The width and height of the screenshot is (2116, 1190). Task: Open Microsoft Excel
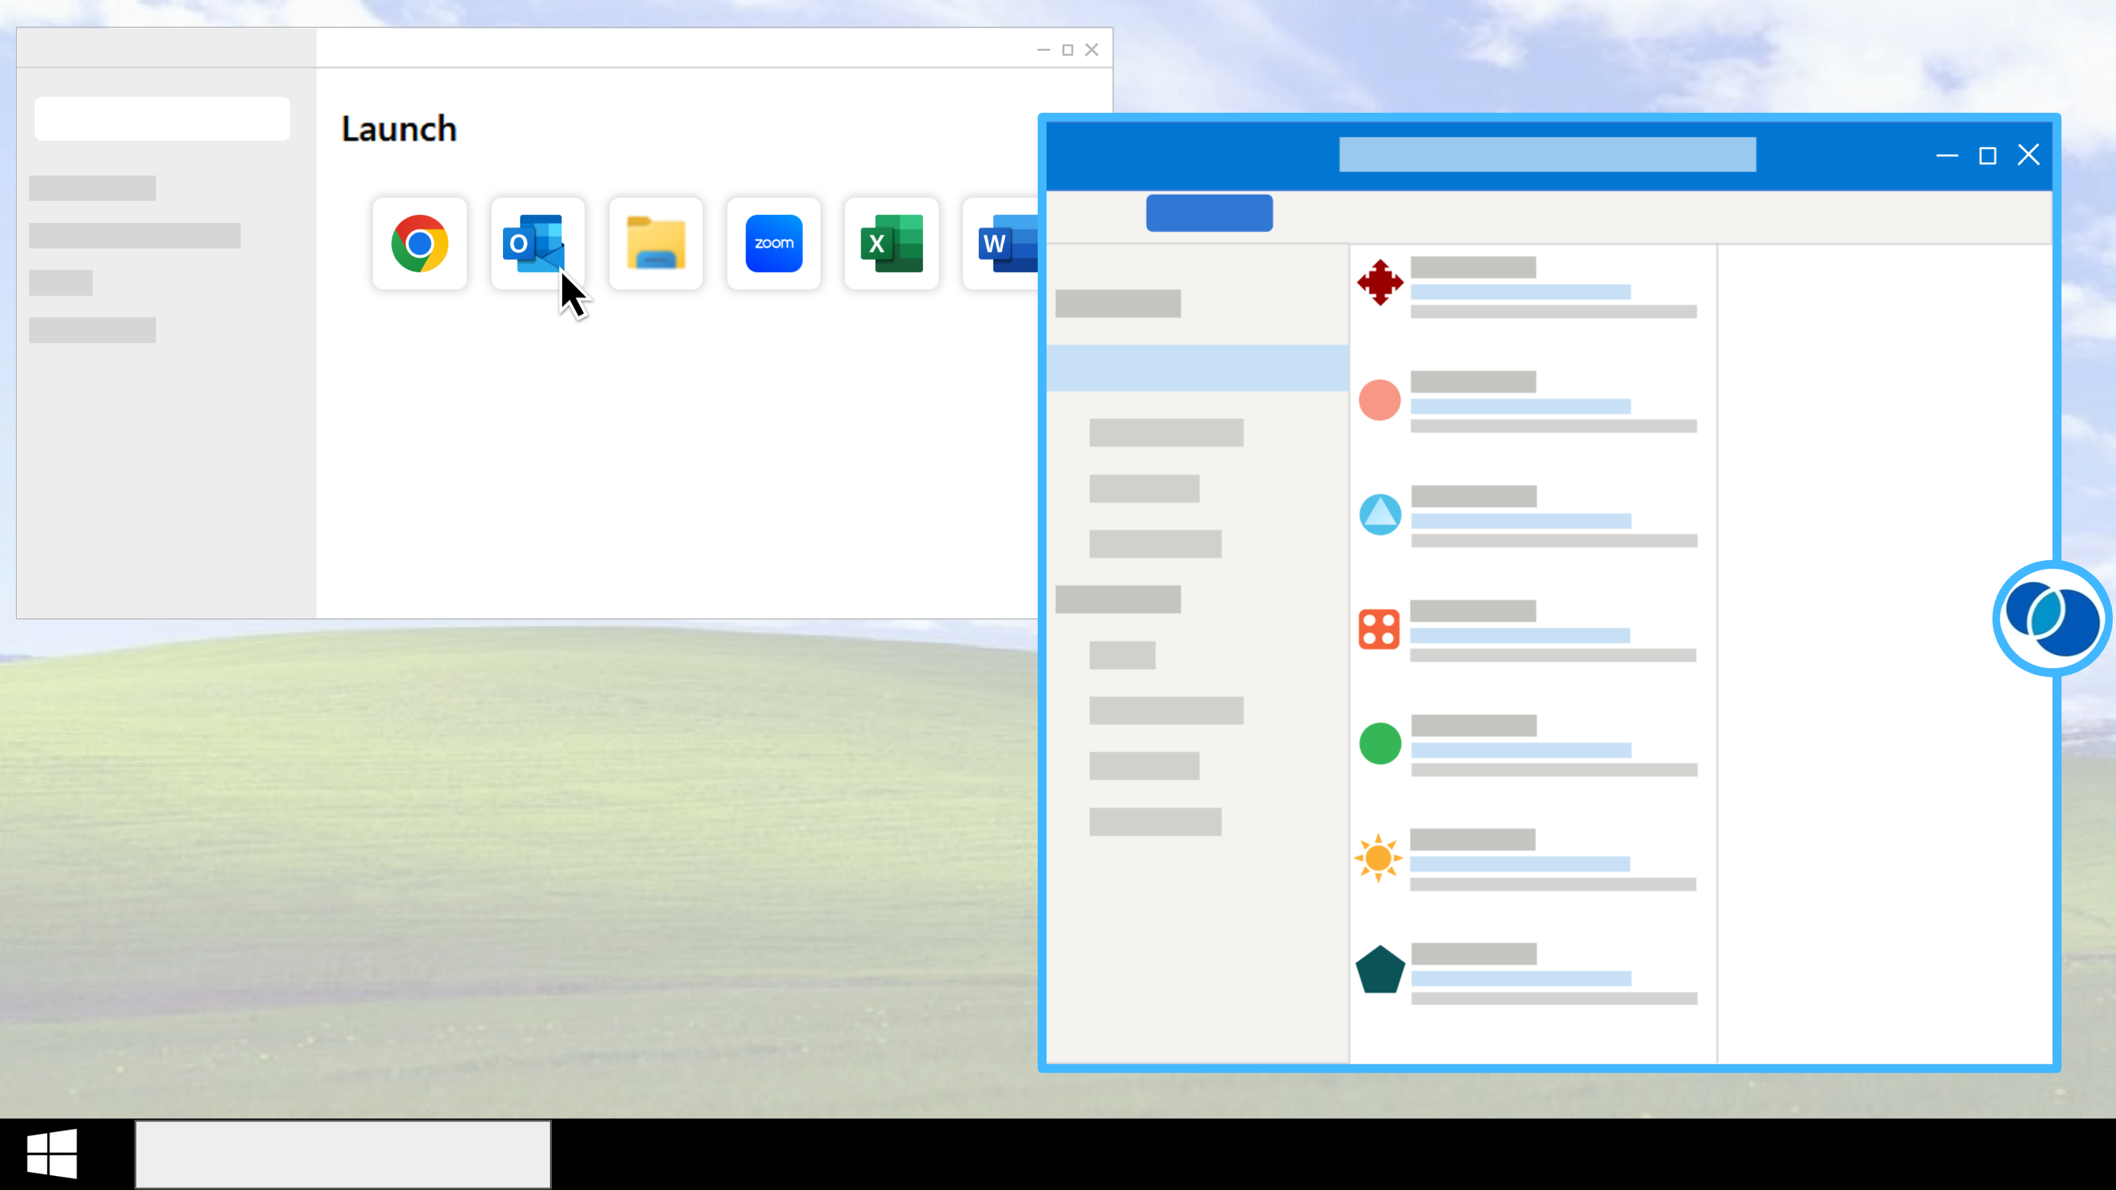[891, 243]
